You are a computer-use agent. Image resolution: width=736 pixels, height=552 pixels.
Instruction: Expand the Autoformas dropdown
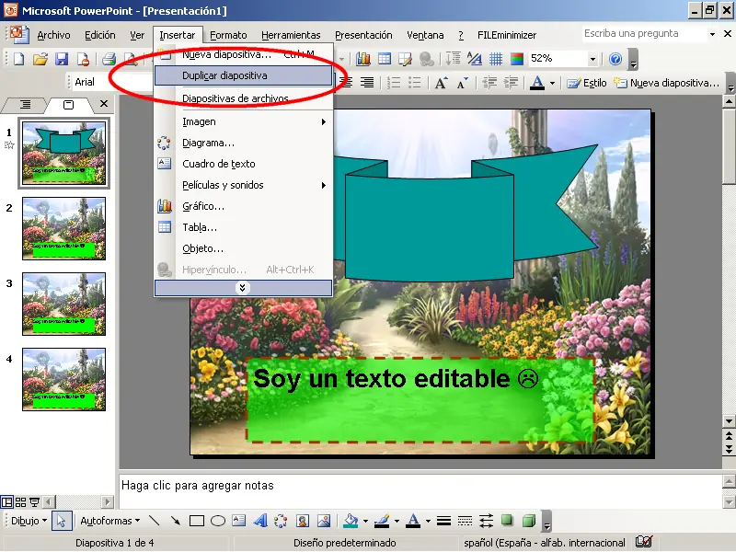pos(109,521)
